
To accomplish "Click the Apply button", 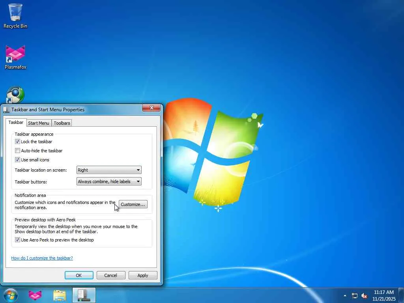I will tap(143, 275).
